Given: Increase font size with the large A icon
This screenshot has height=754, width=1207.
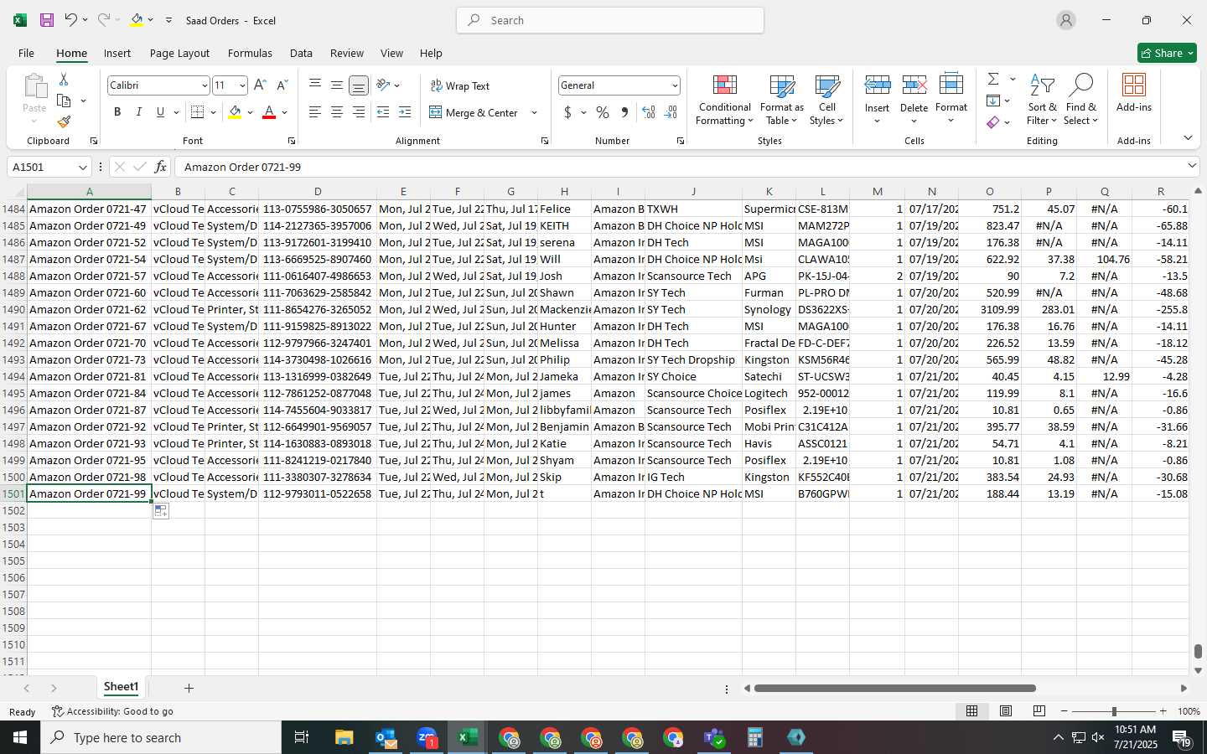Looking at the screenshot, I should [x=260, y=85].
